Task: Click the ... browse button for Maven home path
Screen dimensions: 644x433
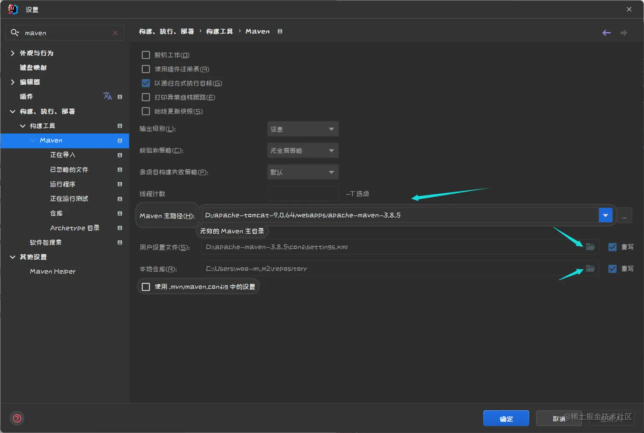Action: coord(624,216)
